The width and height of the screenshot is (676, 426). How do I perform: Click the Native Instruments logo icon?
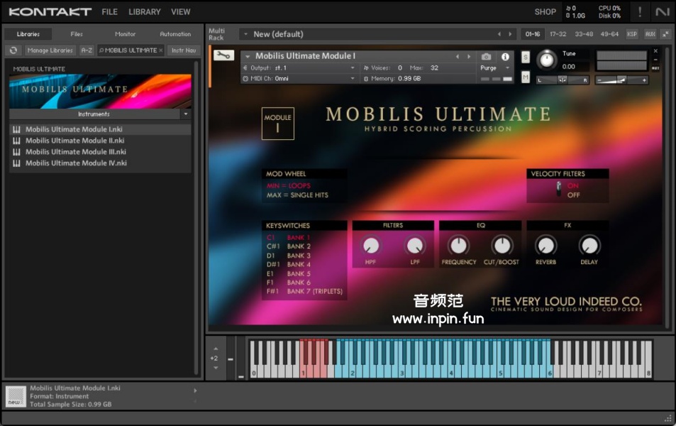pos(663,11)
